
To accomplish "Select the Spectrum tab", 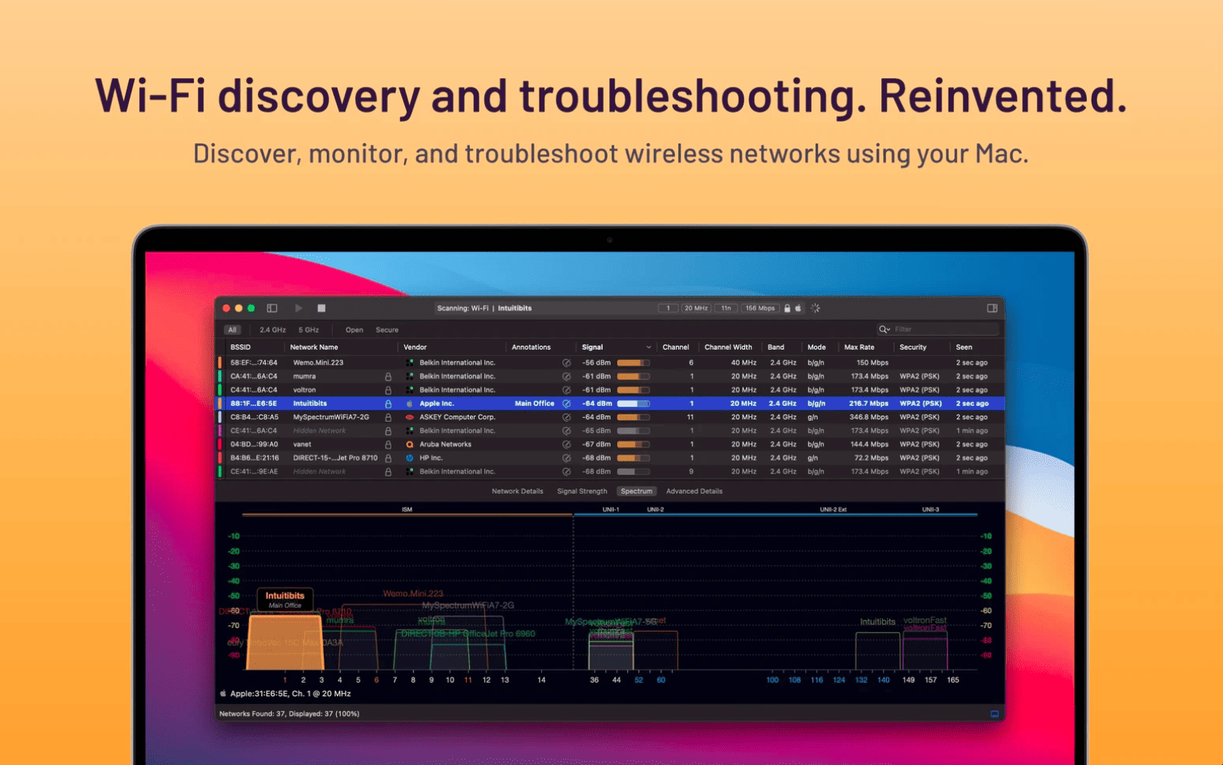I will click(637, 491).
